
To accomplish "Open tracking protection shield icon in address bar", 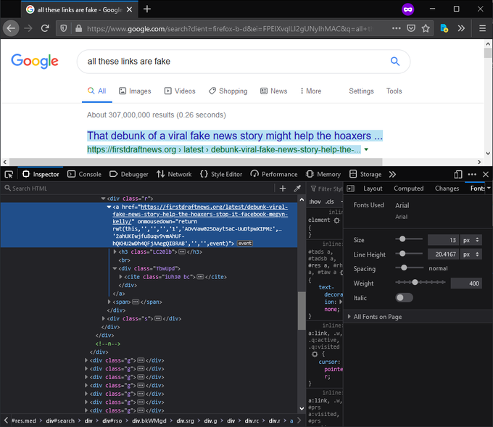I will (x=64, y=28).
